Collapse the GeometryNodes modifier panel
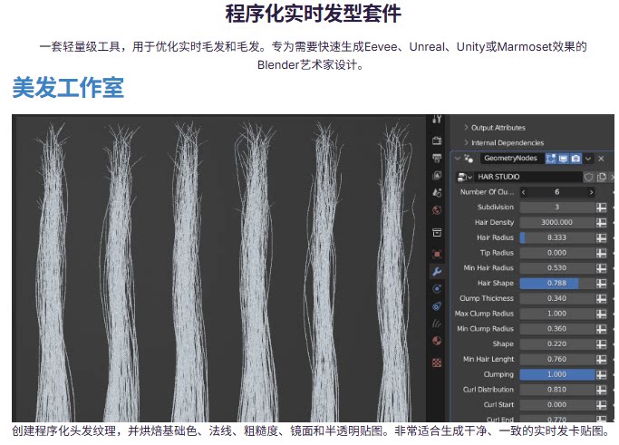The height and width of the screenshot is (445, 619). tap(458, 159)
